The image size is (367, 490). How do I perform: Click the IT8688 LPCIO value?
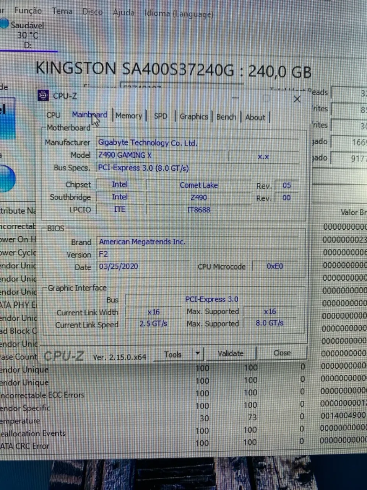[x=199, y=210]
